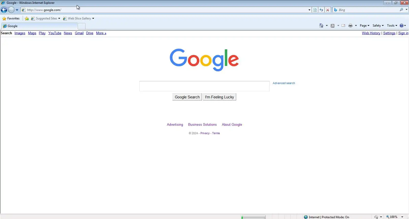
Task: Open the Play link
Action: (42, 33)
